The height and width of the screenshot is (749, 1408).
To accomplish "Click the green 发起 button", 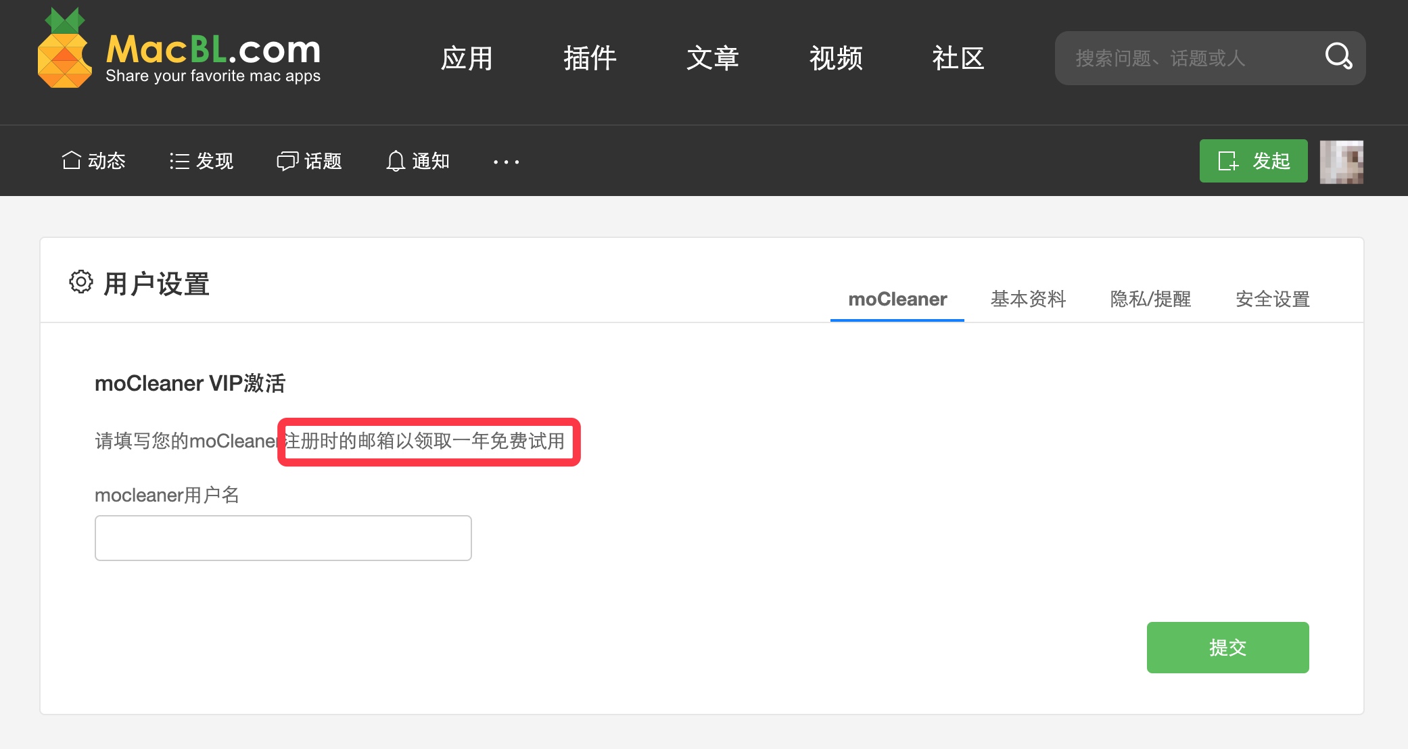I will click(1254, 161).
